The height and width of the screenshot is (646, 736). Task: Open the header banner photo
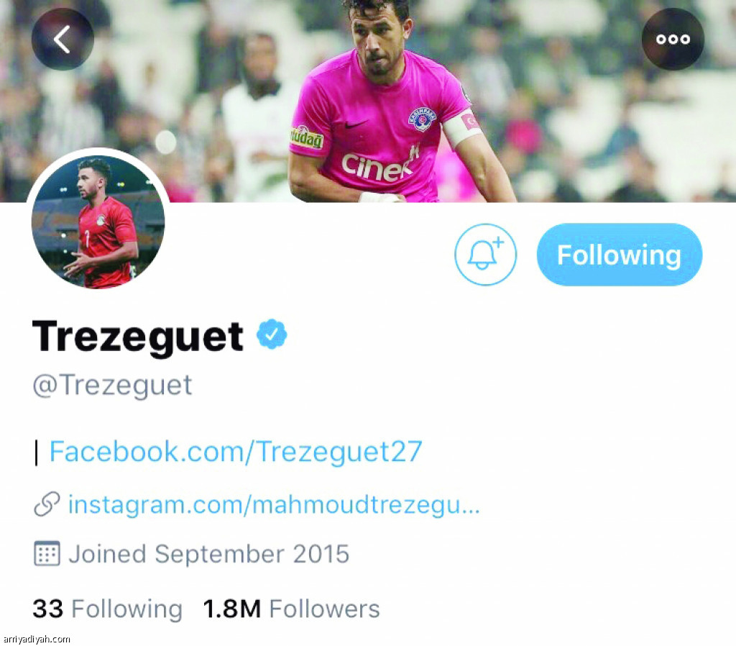[x=368, y=101]
